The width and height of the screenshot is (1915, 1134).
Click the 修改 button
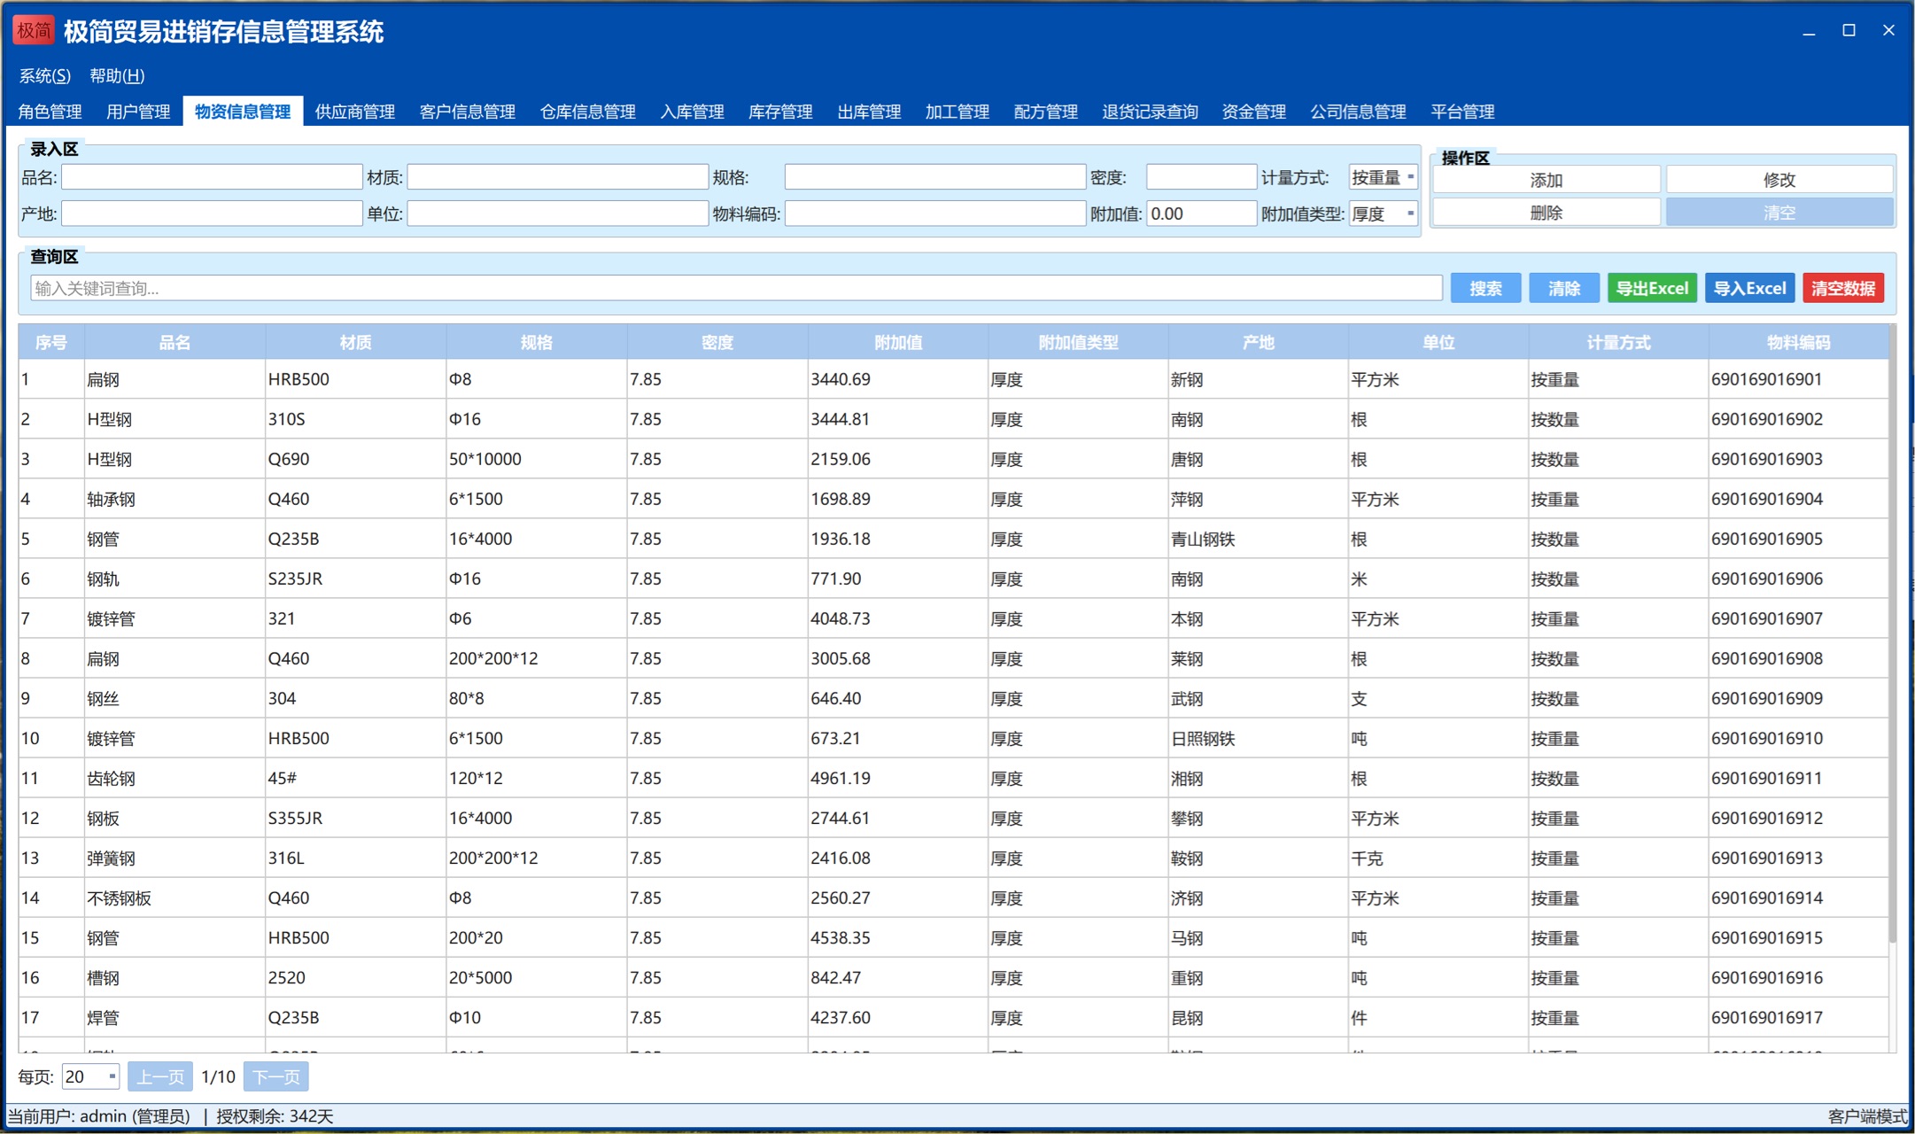pyautogui.click(x=1779, y=180)
